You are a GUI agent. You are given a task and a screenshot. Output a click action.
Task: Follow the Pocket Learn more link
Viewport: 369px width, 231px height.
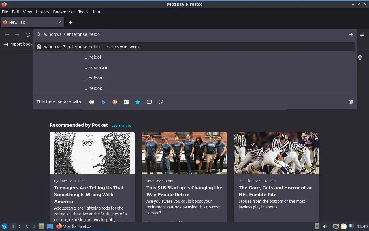click(121, 126)
